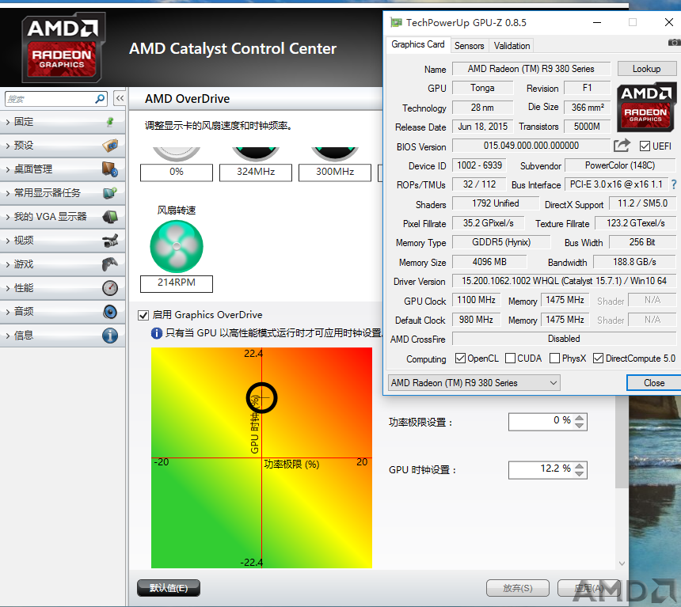Click the Lookup button in GPU-Z
The image size is (681, 607).
point(647,69)
